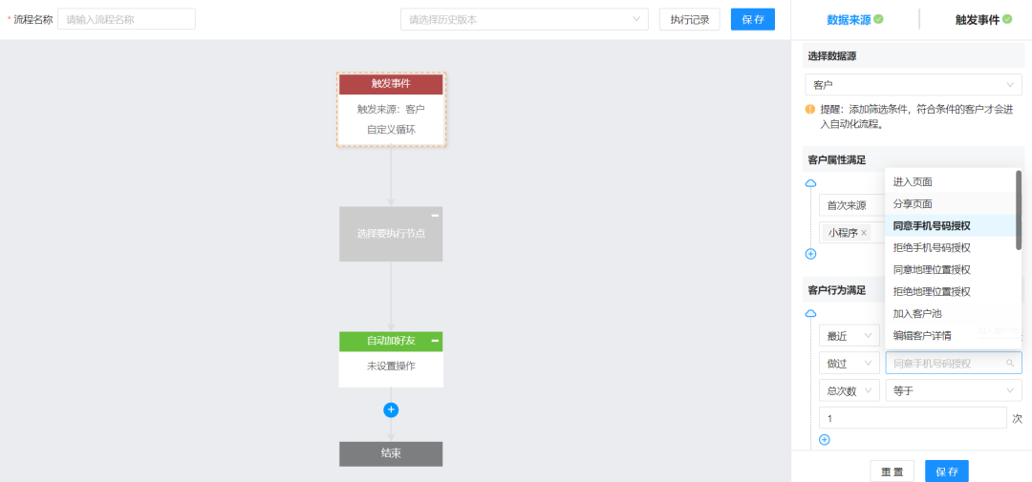Screen dimensions: 1032x482
Task: Click the 触发来源：客户 text
Action: (391, 109)
